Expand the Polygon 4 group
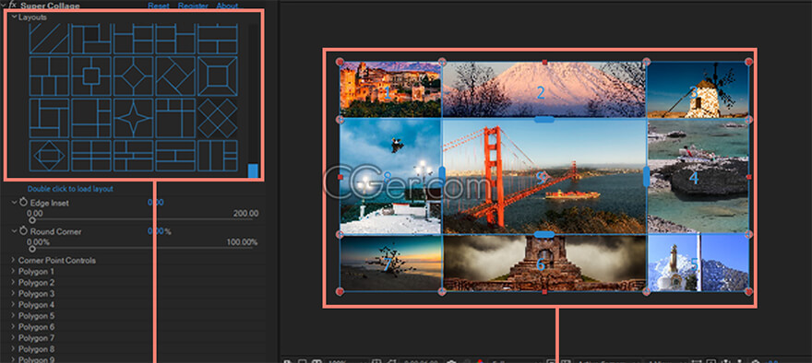The height and width of the screenshot is (363, 812). point(14,305)
